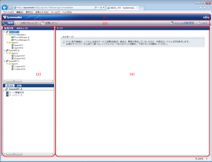The height and width of the screenshot is (162, 212).
Task: Click the Fujitsu logo in banner
Action: [206, 17]
